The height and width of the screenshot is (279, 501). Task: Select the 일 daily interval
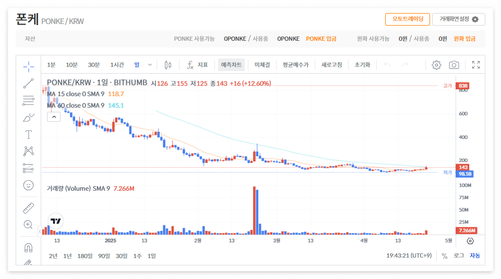(137, 65)
